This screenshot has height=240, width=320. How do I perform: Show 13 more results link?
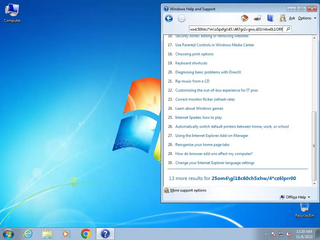(x=232, y=178)
